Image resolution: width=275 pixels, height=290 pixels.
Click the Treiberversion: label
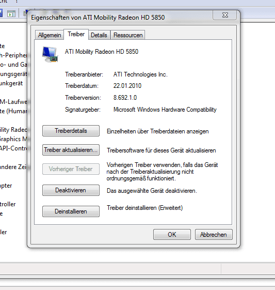coord(83,98)
